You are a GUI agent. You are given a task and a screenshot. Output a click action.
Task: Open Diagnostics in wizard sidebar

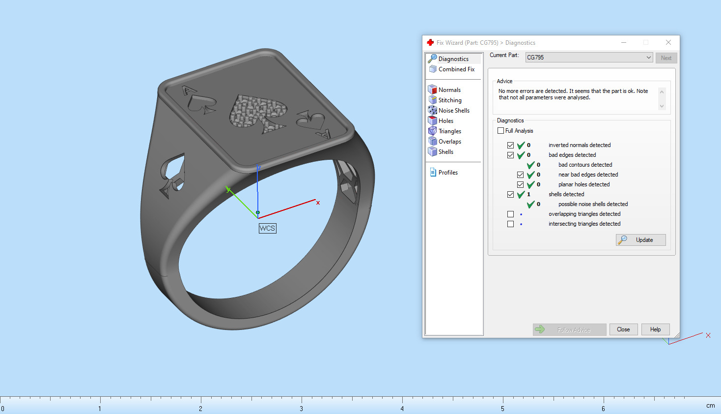(453, 59)
